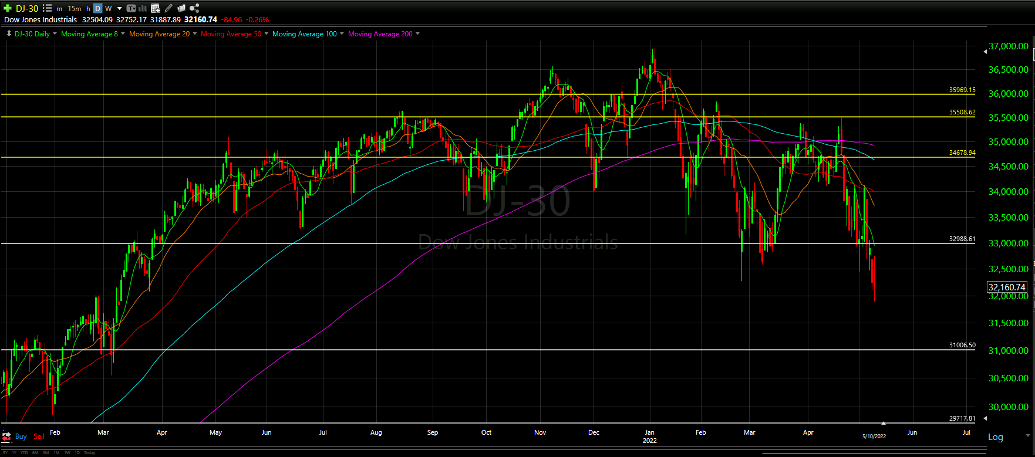
Task: Expand the Moving Average 50 dropdown arrow
Action: [x=267, y=33]
